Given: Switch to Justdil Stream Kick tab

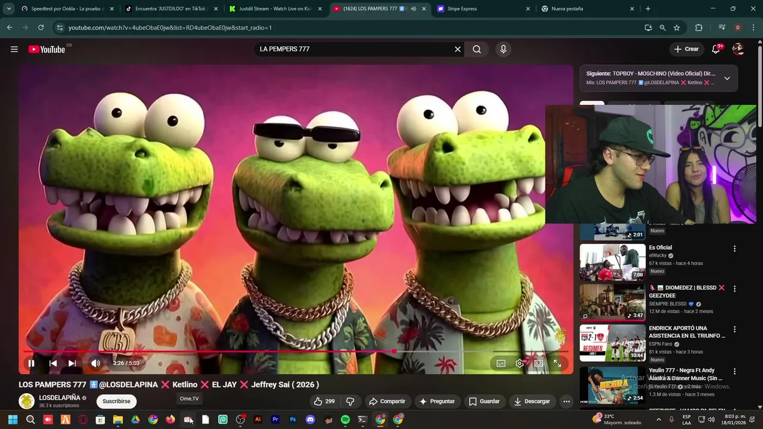Looking at the screenshot, I should click(x=275, y=9).
